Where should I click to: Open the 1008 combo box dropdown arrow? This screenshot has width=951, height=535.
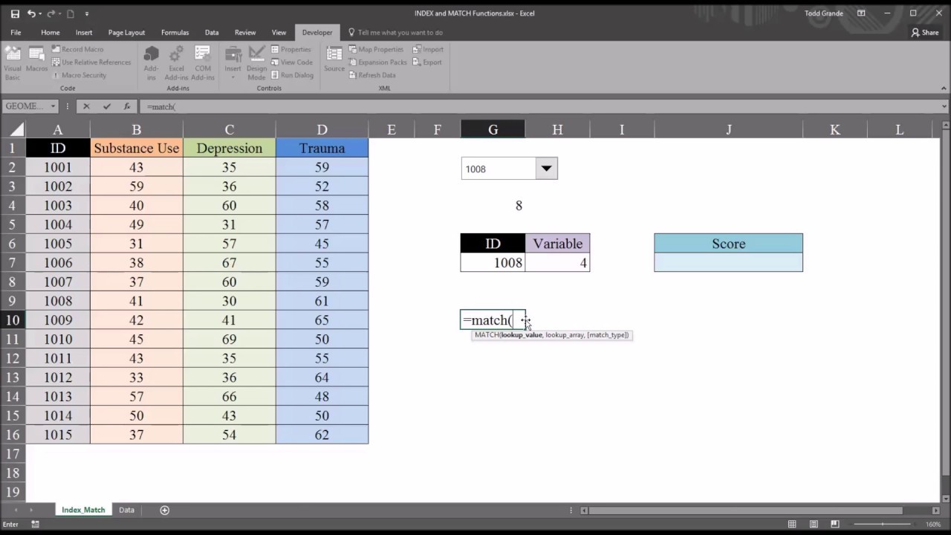click(546, 169)
